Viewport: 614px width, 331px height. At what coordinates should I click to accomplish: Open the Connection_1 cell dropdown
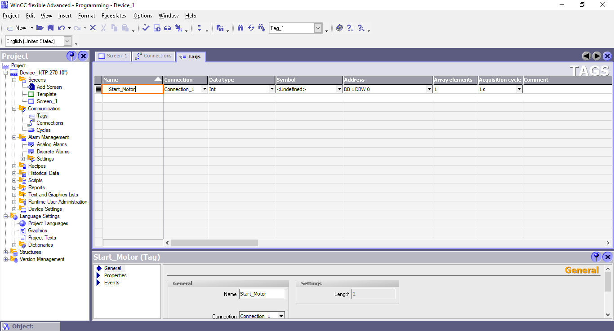(x=205, y=89)
